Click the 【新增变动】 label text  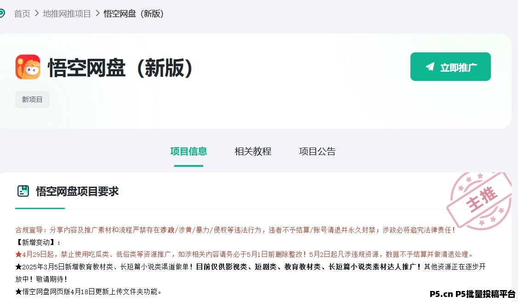[x=38, y=242]
